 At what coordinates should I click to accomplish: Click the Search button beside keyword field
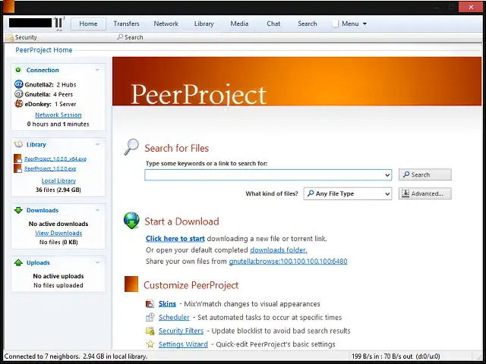(x=425, y=174)
